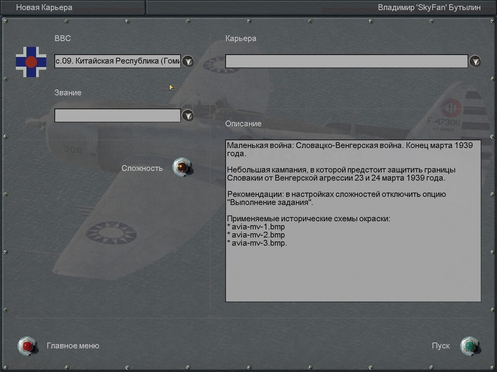This screenshot has width=497, height=372.
Task: Click the Главное меню label
Action: 73,346
